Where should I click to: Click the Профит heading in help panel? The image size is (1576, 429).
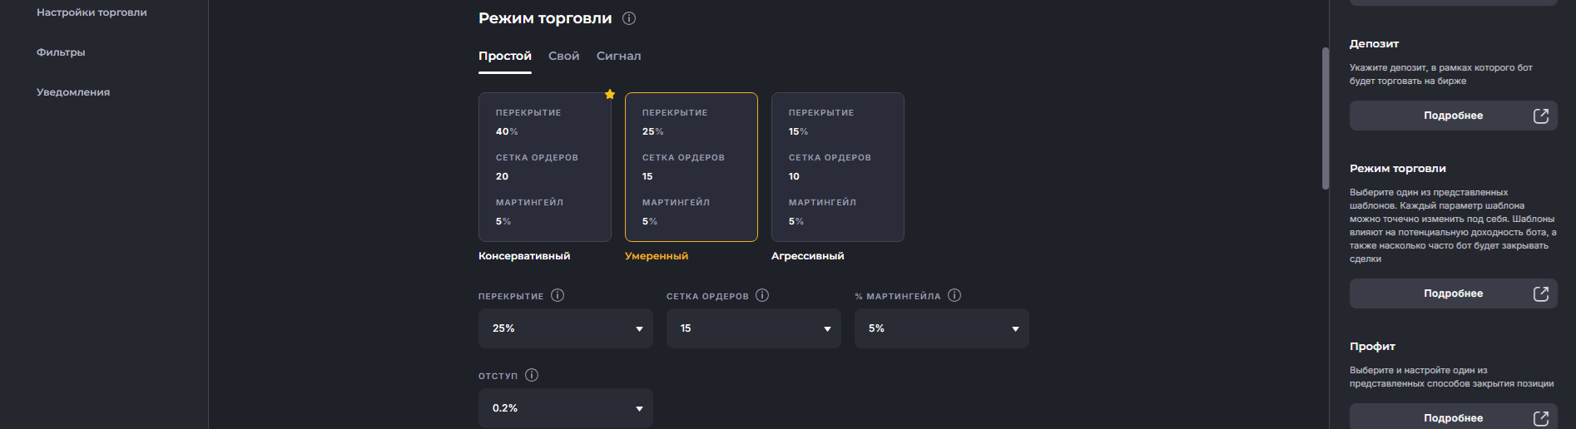coord(1372,347)
